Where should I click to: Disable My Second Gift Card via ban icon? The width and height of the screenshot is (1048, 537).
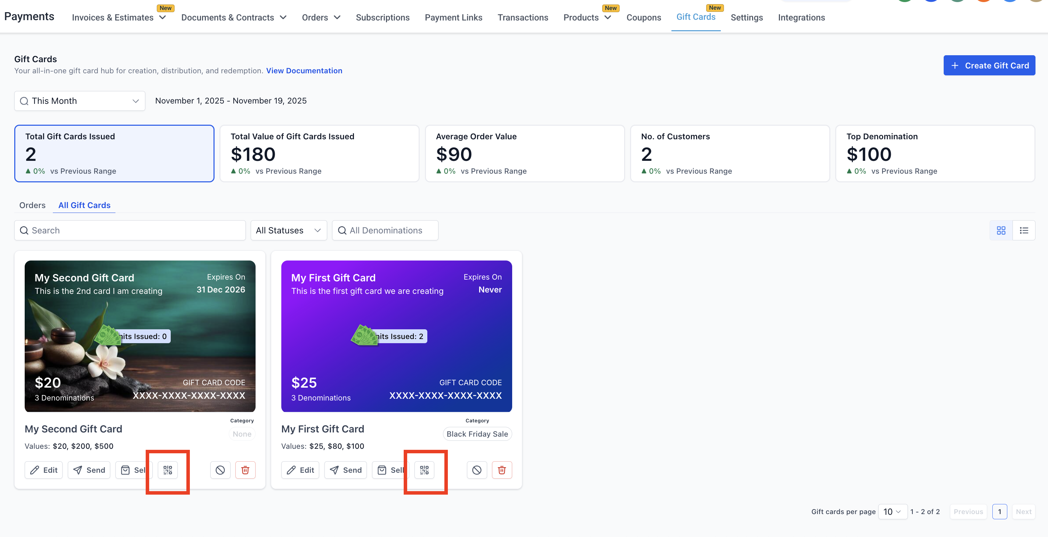coord(220,470)
